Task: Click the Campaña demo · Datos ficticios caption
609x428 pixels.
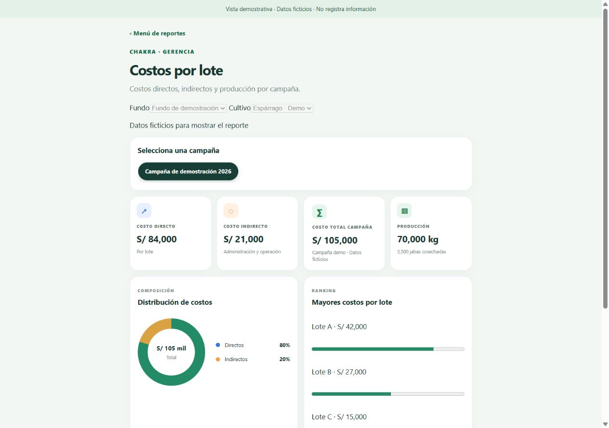Action: (337, 256)
